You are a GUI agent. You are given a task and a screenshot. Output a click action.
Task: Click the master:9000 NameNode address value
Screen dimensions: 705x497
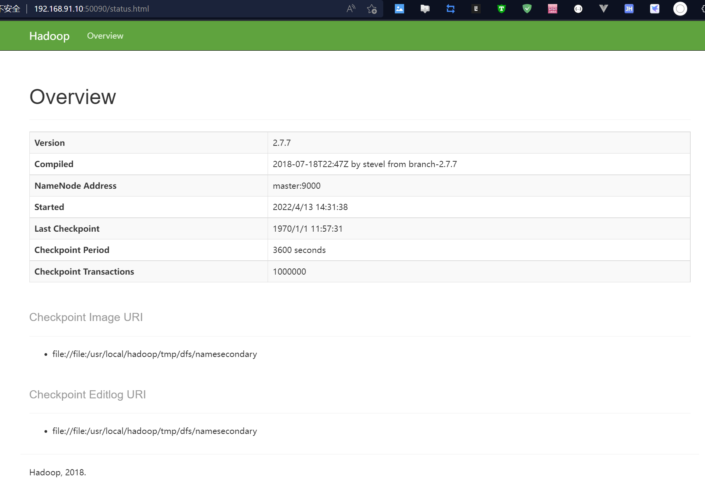click(296, 186)
